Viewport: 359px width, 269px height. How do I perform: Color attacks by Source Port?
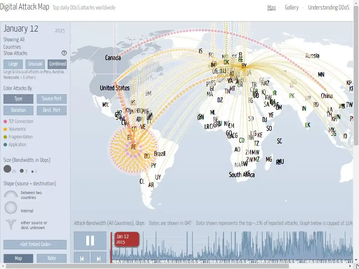52,98
